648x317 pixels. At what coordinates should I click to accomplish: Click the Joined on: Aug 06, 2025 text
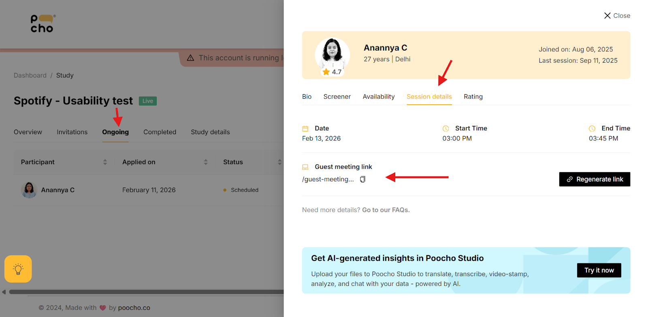click(x=576, y=49)
